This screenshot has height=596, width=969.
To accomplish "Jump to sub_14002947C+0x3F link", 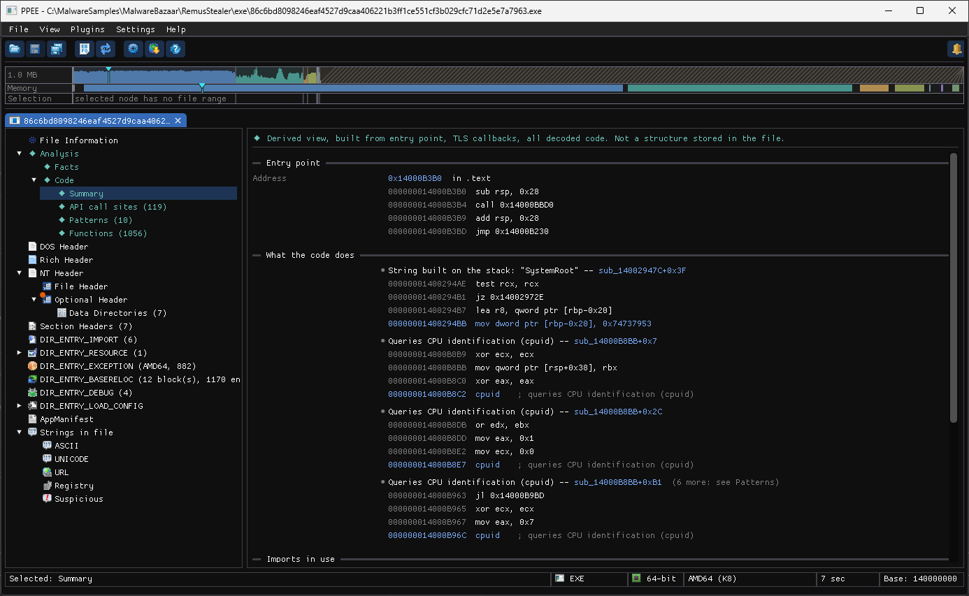I will coord(642,270).
